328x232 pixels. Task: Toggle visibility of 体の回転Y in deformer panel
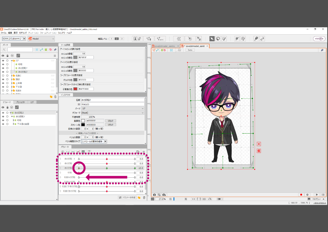3,117
